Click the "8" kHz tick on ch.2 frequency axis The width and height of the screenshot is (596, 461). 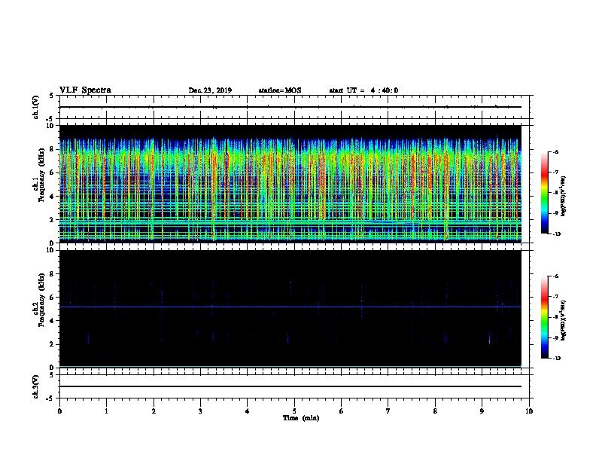pos(52,274)
